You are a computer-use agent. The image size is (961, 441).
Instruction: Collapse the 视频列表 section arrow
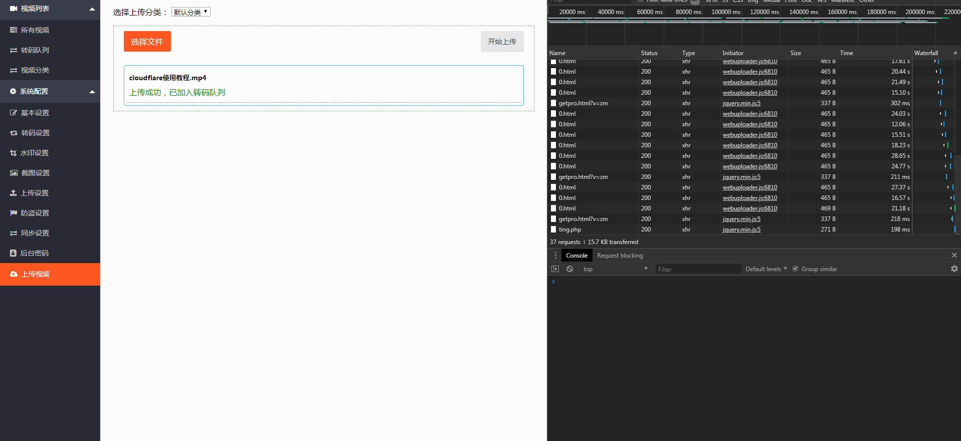pyautogui.click(x=92, y=9)
